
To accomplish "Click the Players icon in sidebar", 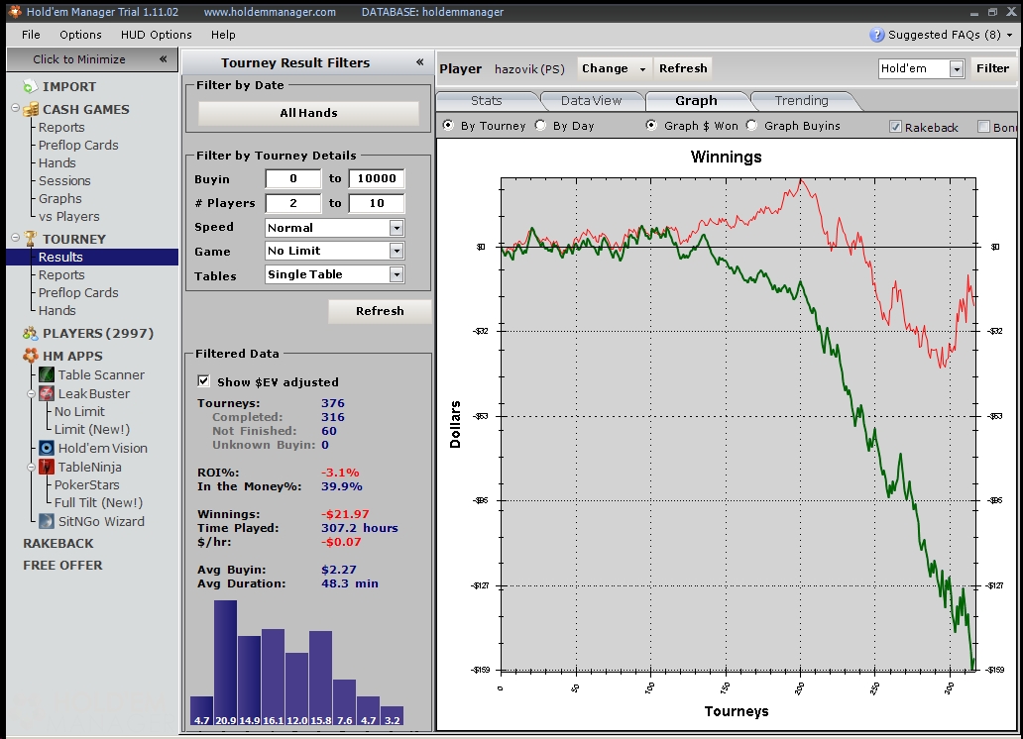I will [31, 334].
